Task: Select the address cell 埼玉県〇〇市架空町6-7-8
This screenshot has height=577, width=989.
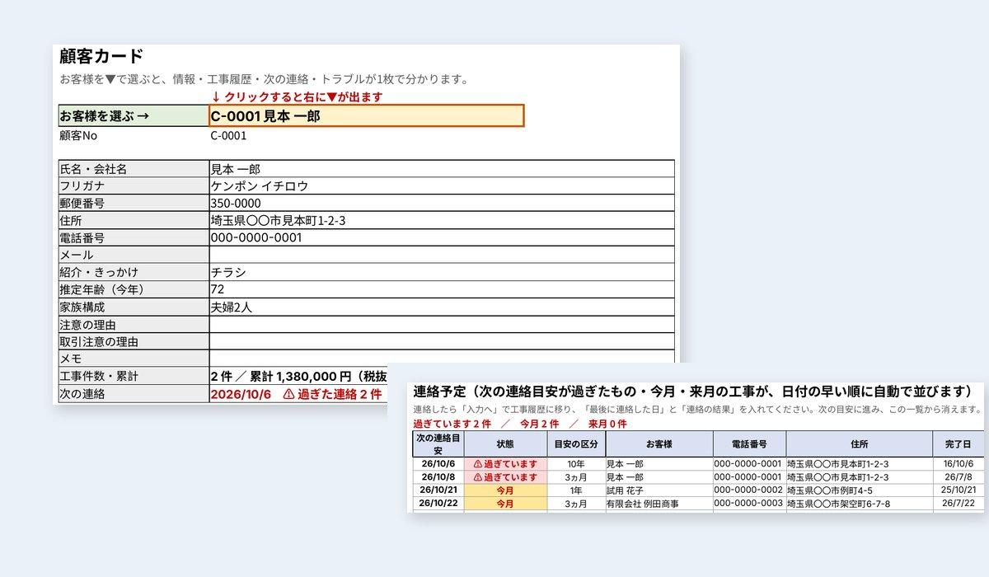Action: pyautogui.click(x=860, y=503)
